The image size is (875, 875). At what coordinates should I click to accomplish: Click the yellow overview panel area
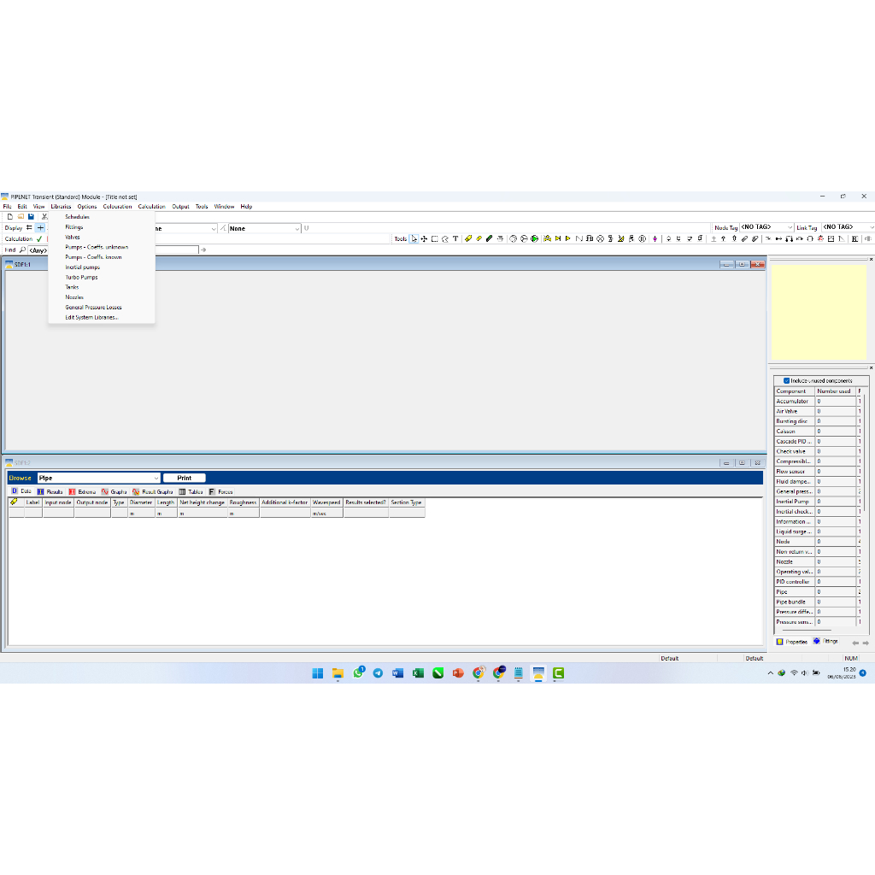coord(819,312)
